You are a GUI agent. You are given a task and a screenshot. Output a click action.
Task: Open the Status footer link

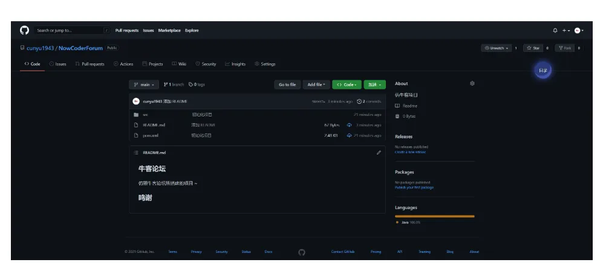246,252
